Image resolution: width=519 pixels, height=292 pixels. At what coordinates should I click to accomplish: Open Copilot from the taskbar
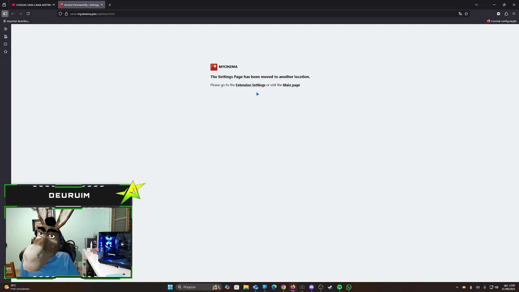227,287
